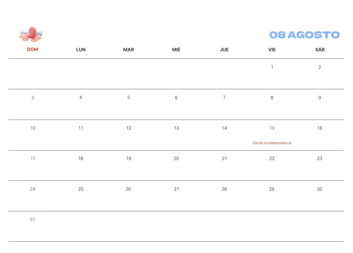
Task: Select date 27 in Wednesday column
Action: point(176,189)
